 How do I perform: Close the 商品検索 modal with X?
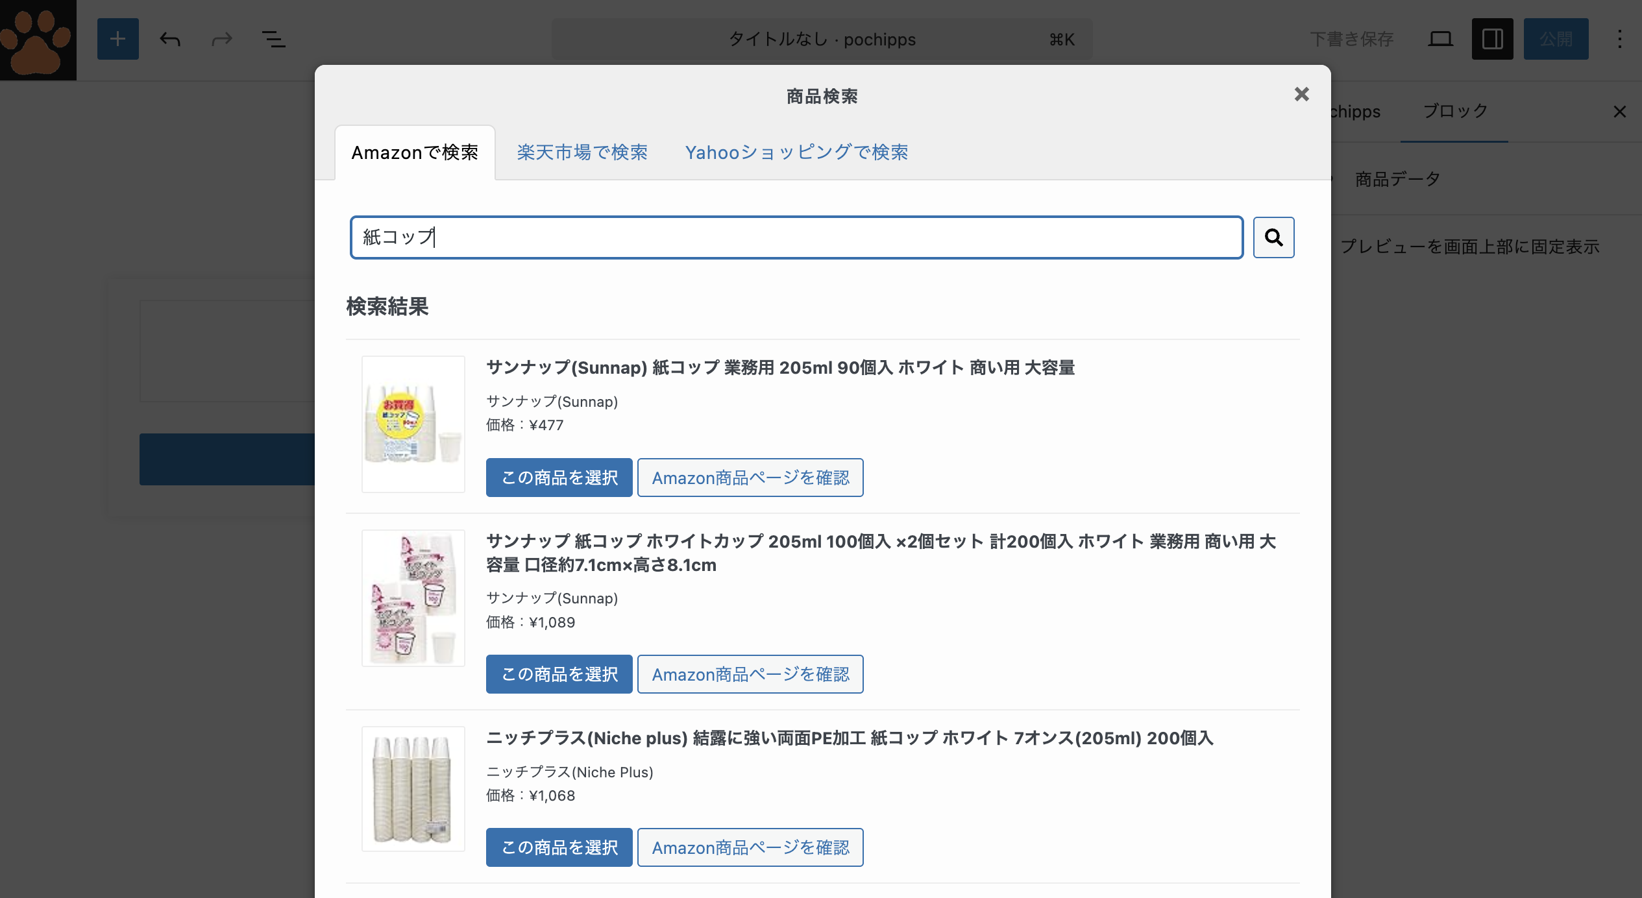coord(1301,95)
